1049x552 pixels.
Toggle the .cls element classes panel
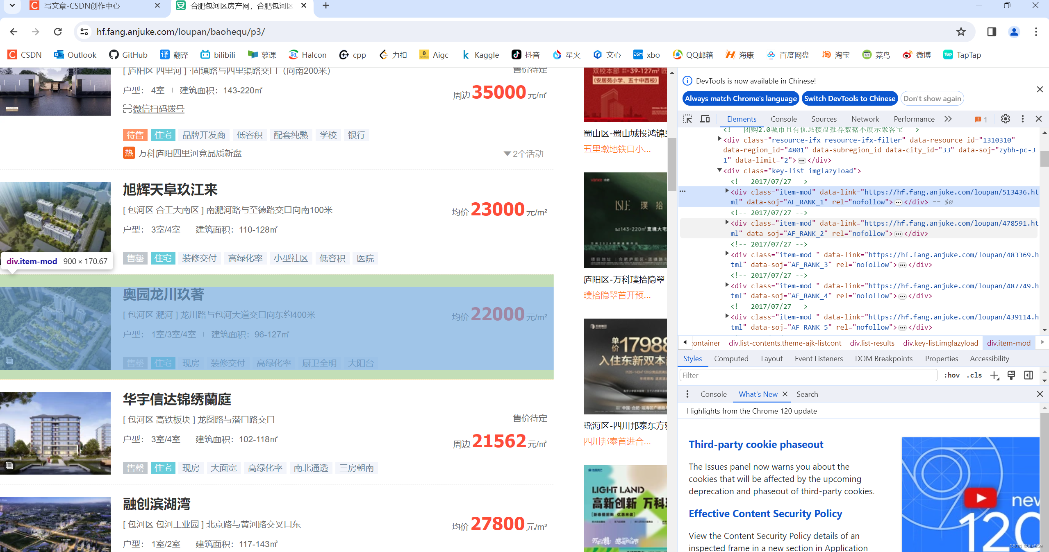click(x=974, y=376)
